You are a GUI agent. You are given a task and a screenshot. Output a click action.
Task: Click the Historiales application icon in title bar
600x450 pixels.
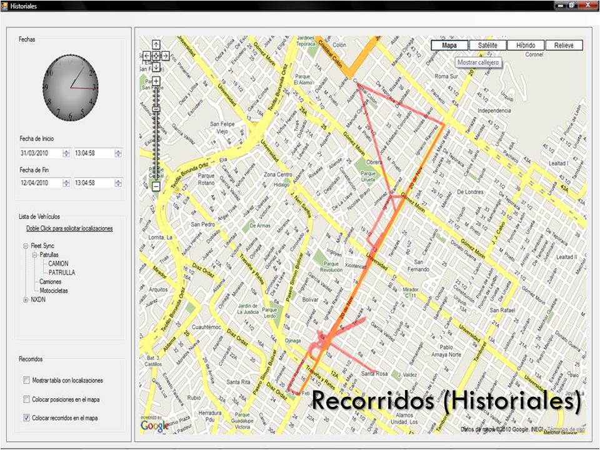pos(4,6)
